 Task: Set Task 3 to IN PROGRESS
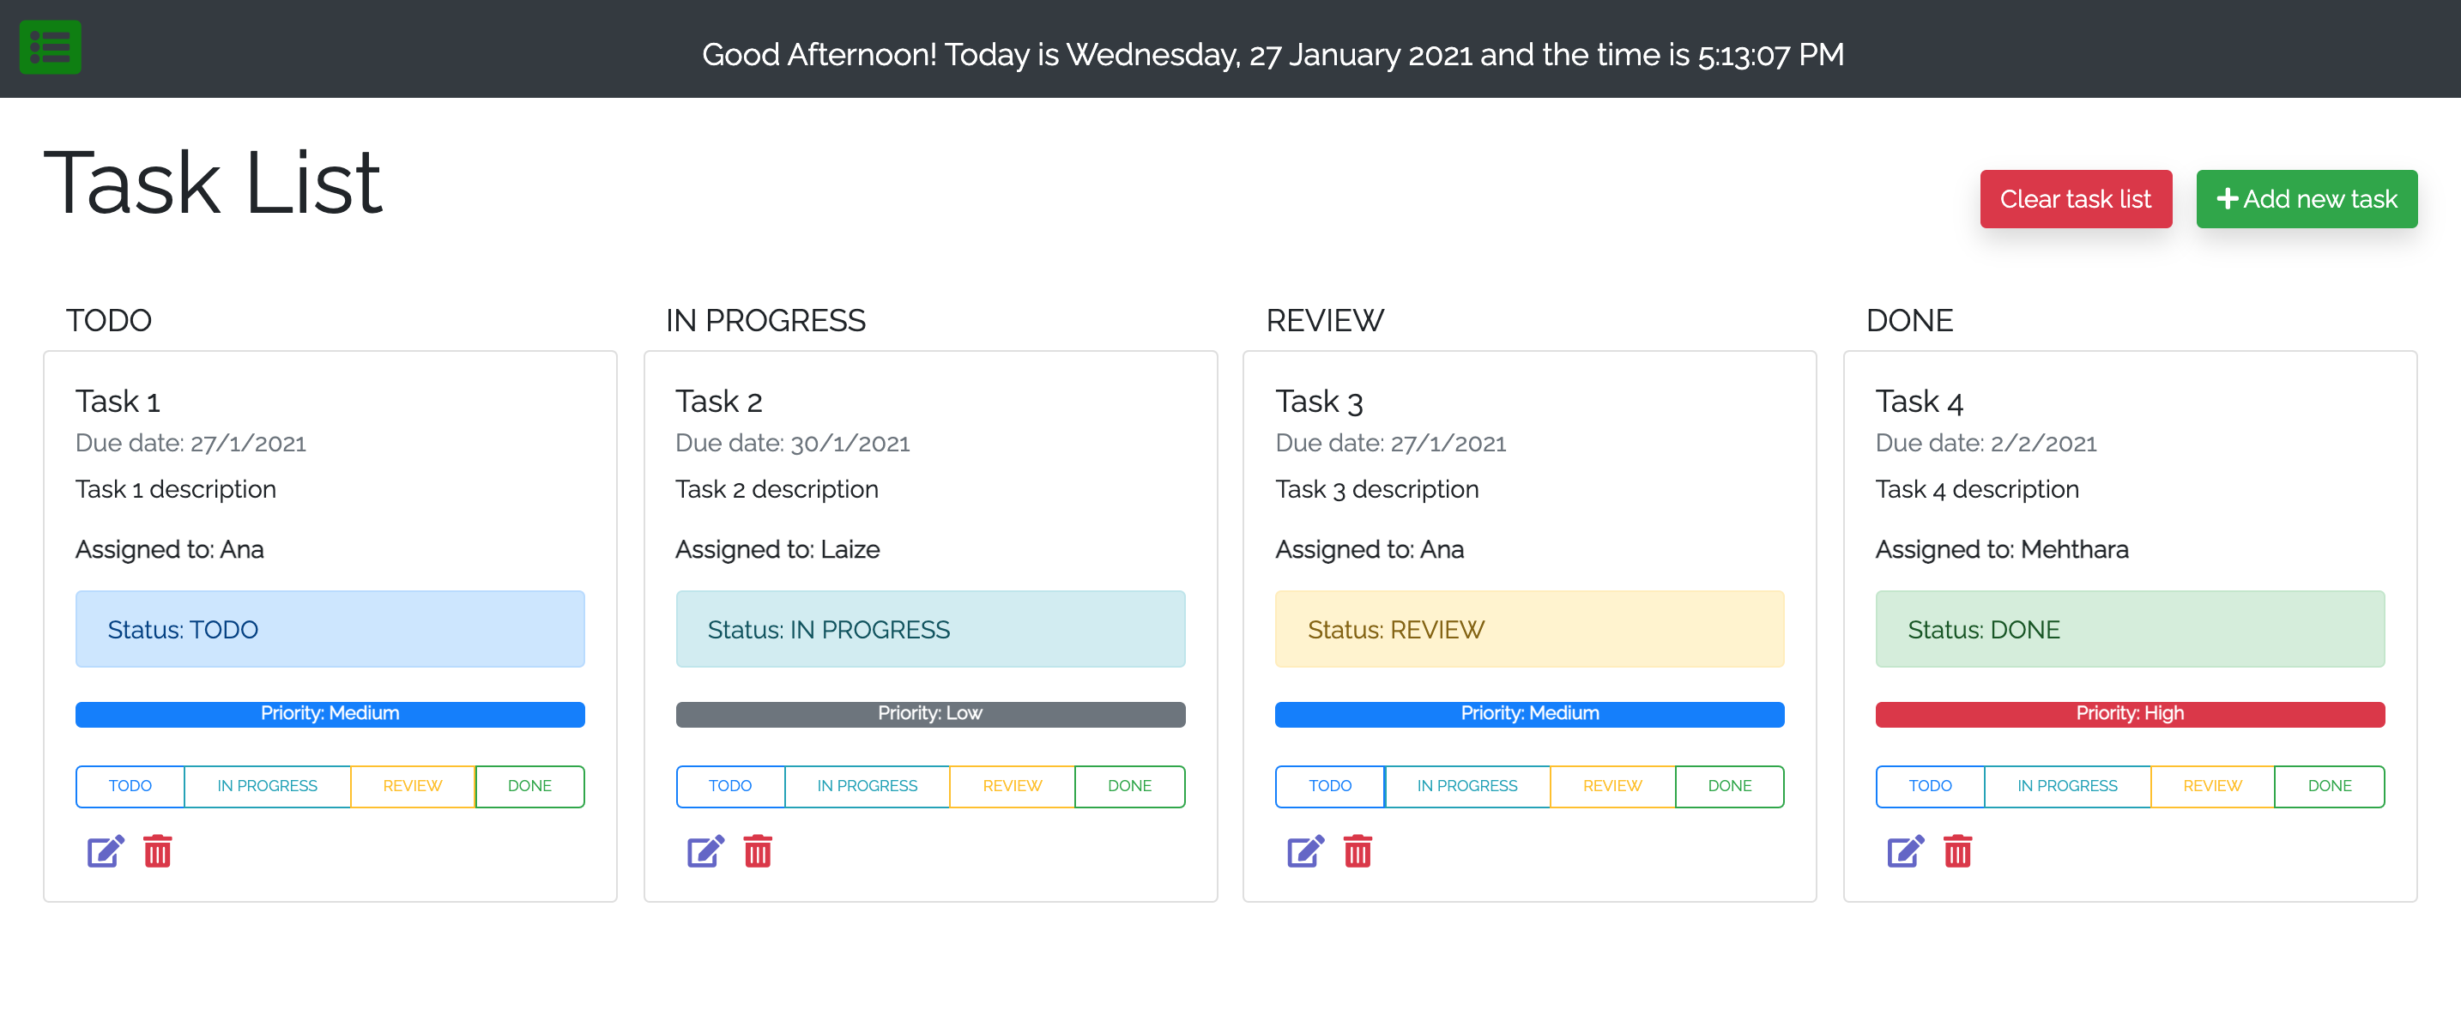[x=1466, y=786]
